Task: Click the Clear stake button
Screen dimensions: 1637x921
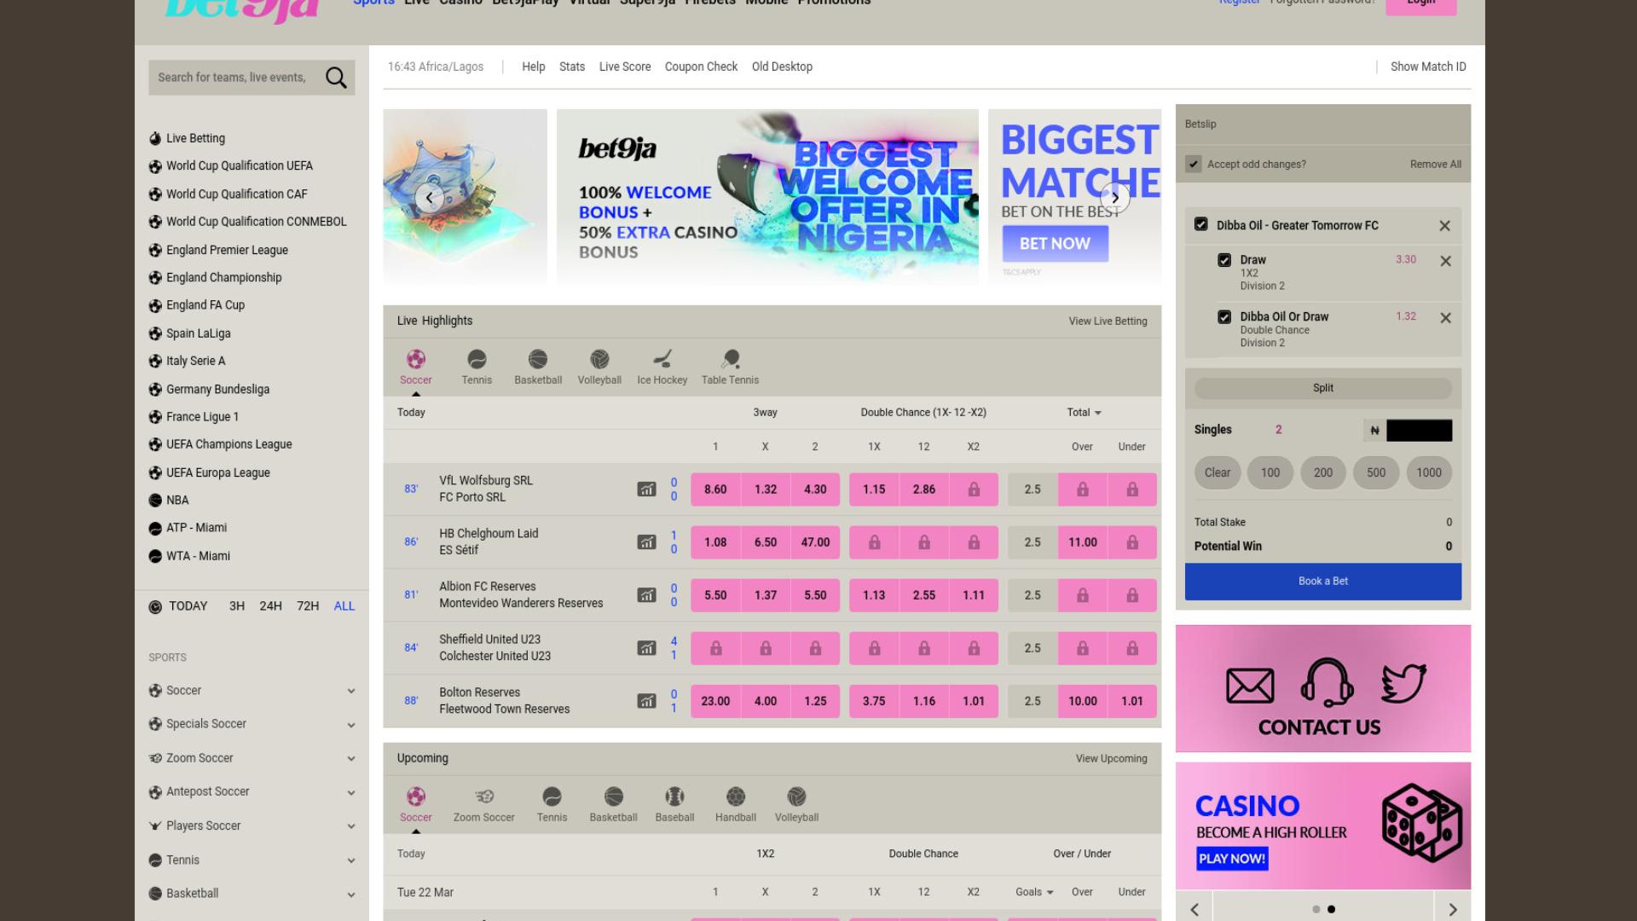Action: 1218,472
